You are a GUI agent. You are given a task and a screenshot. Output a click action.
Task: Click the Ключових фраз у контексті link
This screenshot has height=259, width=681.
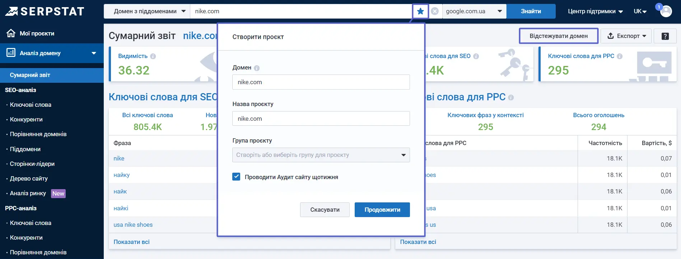(485, 115)
